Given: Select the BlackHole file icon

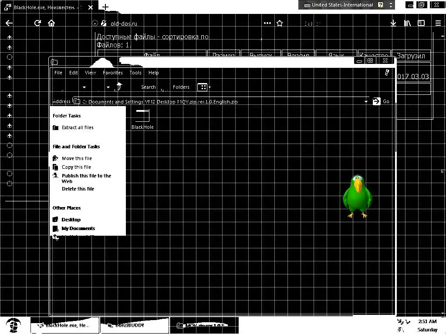Looking at the screenshot, I should pyautogui.click(x=142, y=120).
